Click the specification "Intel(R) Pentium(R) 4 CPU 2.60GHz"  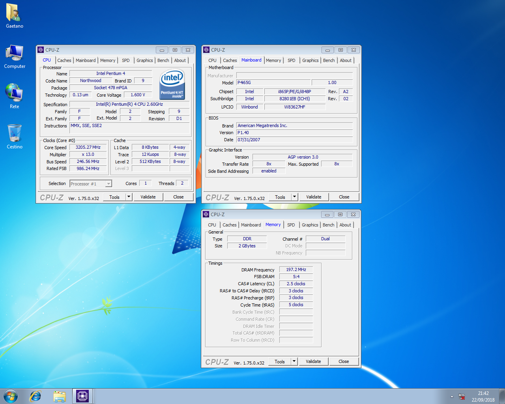coord(129,104)
